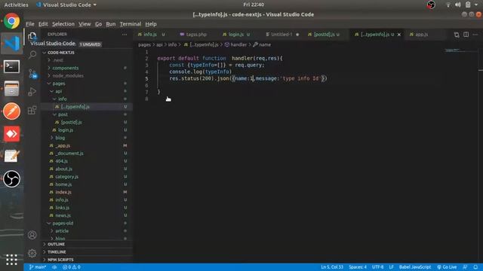
Task: Open the Help menu
Action: click(151, 24)
